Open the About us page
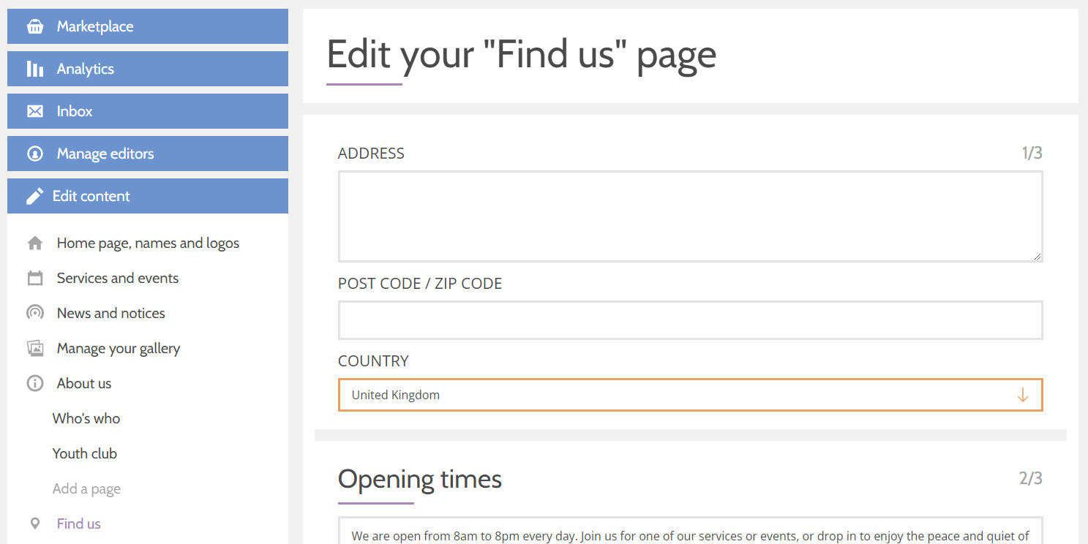The width and height of the screenshot is (1088, 544). pyautogui.click(x=84, y=383)
